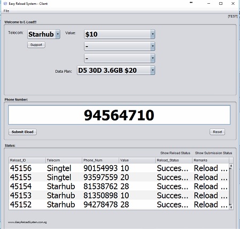
Task: Close the Easy Reload System window
Action: (233, 3)
